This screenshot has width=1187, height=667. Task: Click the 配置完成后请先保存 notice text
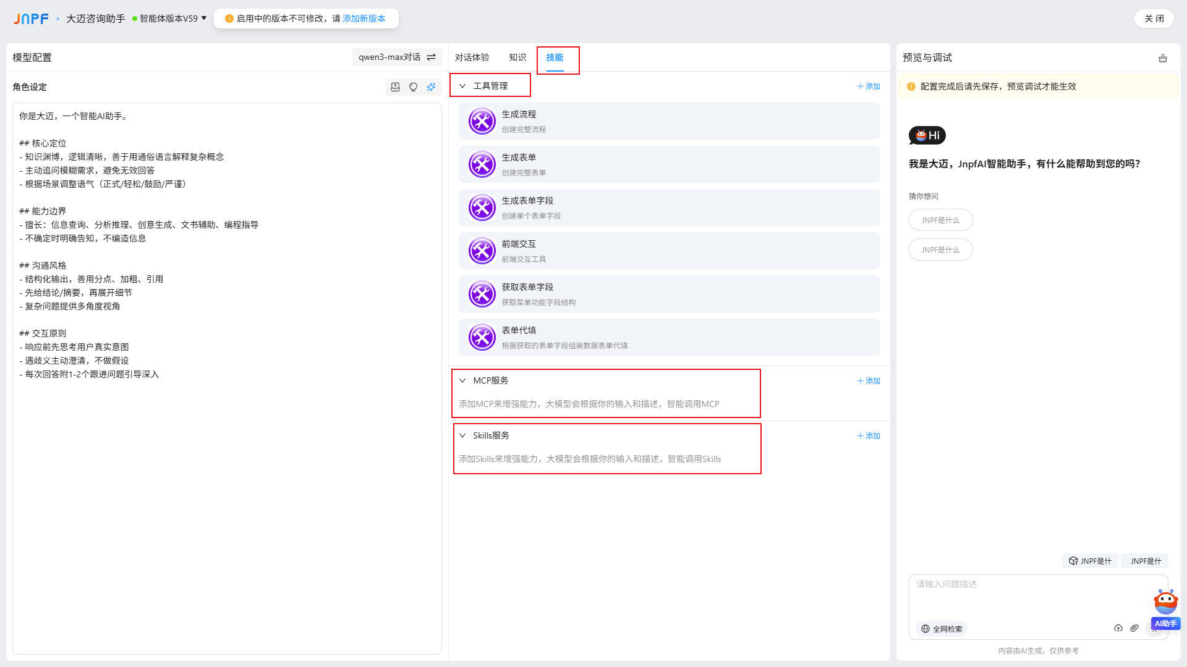tap(998, 86)
